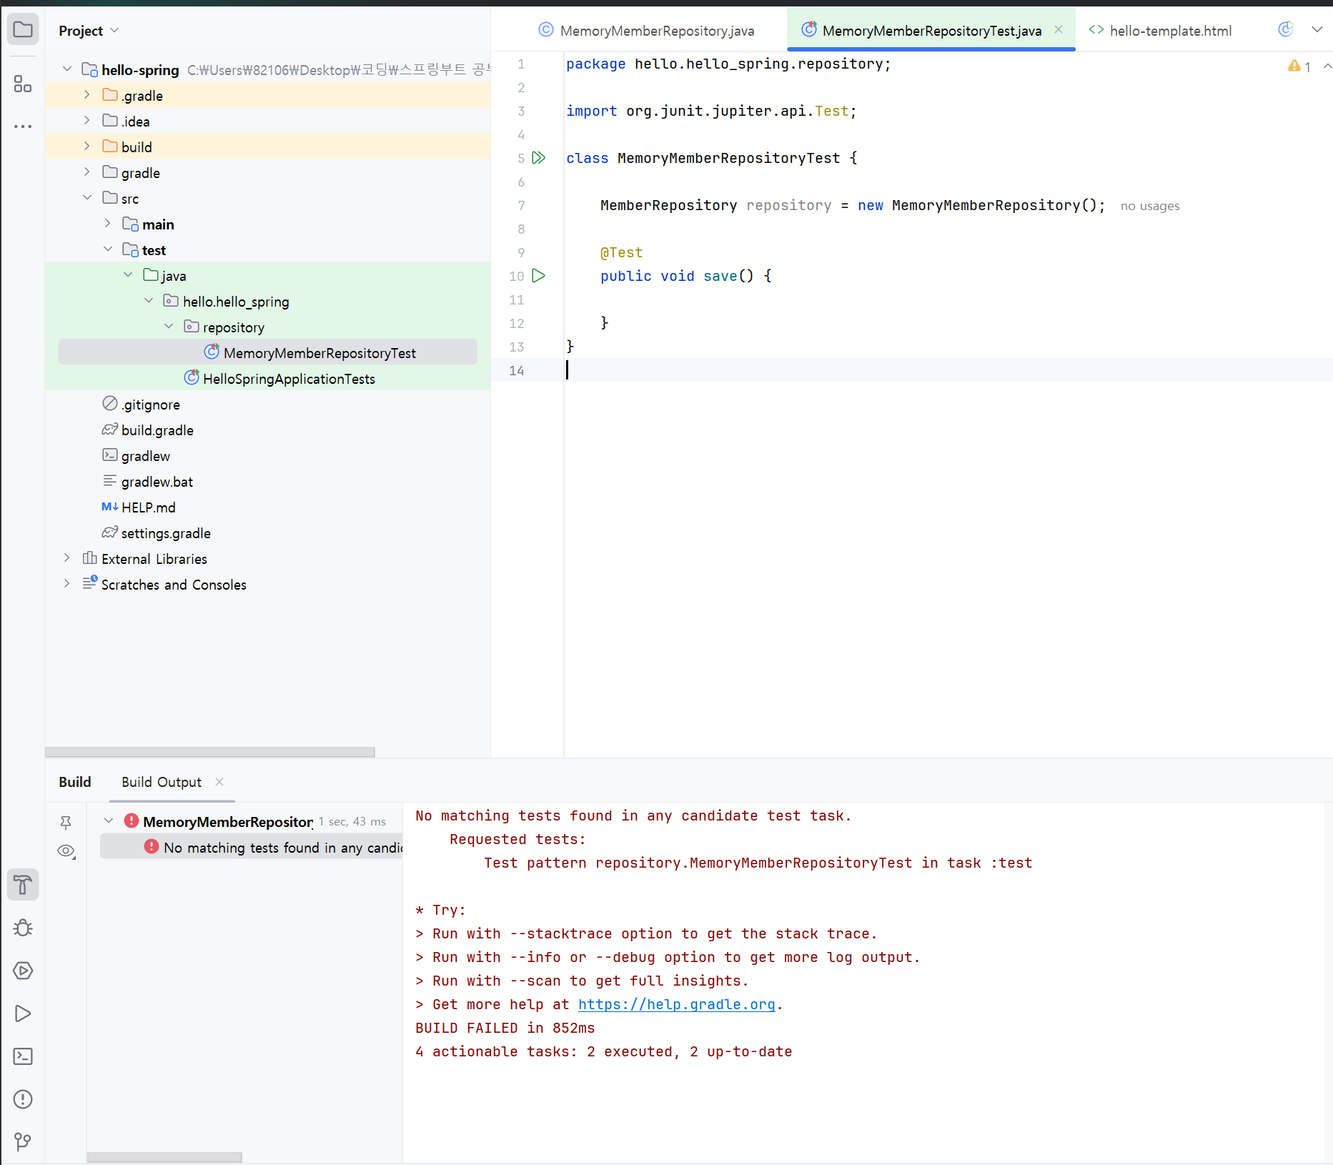Select the Build Output tab
Image resolution: width=1333 pixels, height=1165 pixels.
click(x=162, y=782)
